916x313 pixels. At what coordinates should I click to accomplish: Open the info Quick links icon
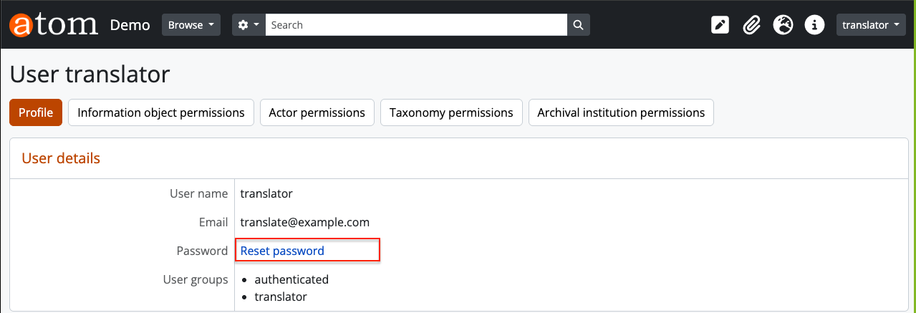[814, 25]
